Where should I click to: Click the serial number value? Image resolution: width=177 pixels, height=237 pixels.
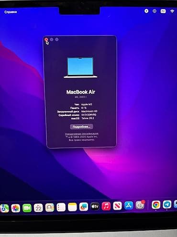89,115
